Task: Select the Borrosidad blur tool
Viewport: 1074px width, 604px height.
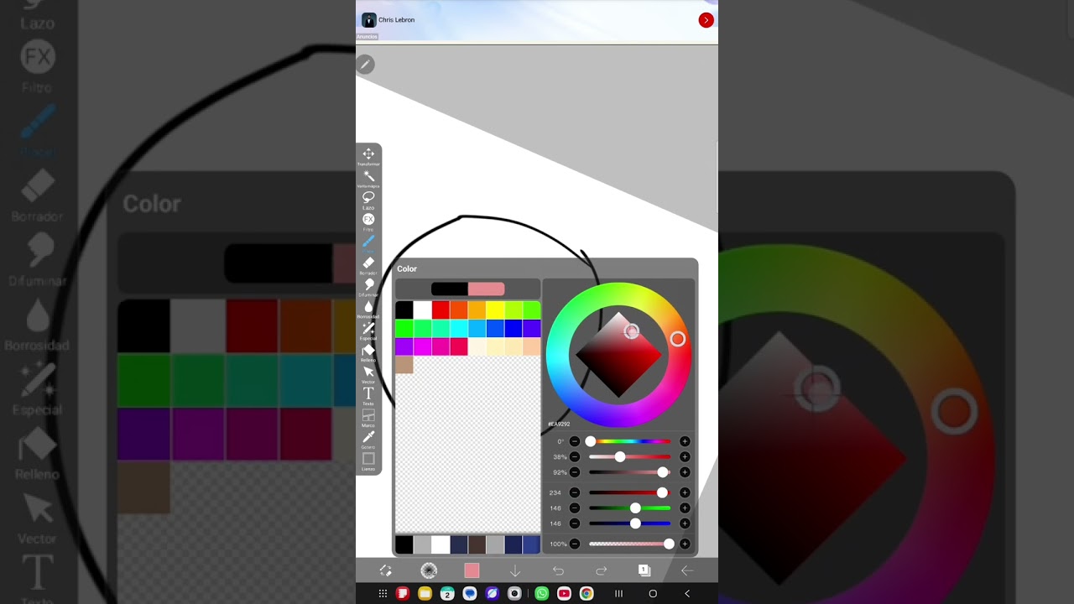Action: [368, 309]
